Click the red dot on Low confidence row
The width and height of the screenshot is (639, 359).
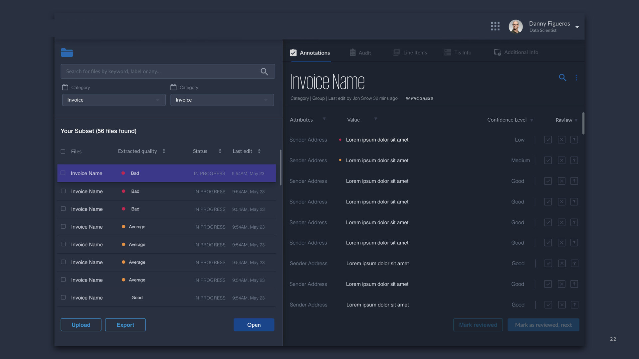point(340,140)
